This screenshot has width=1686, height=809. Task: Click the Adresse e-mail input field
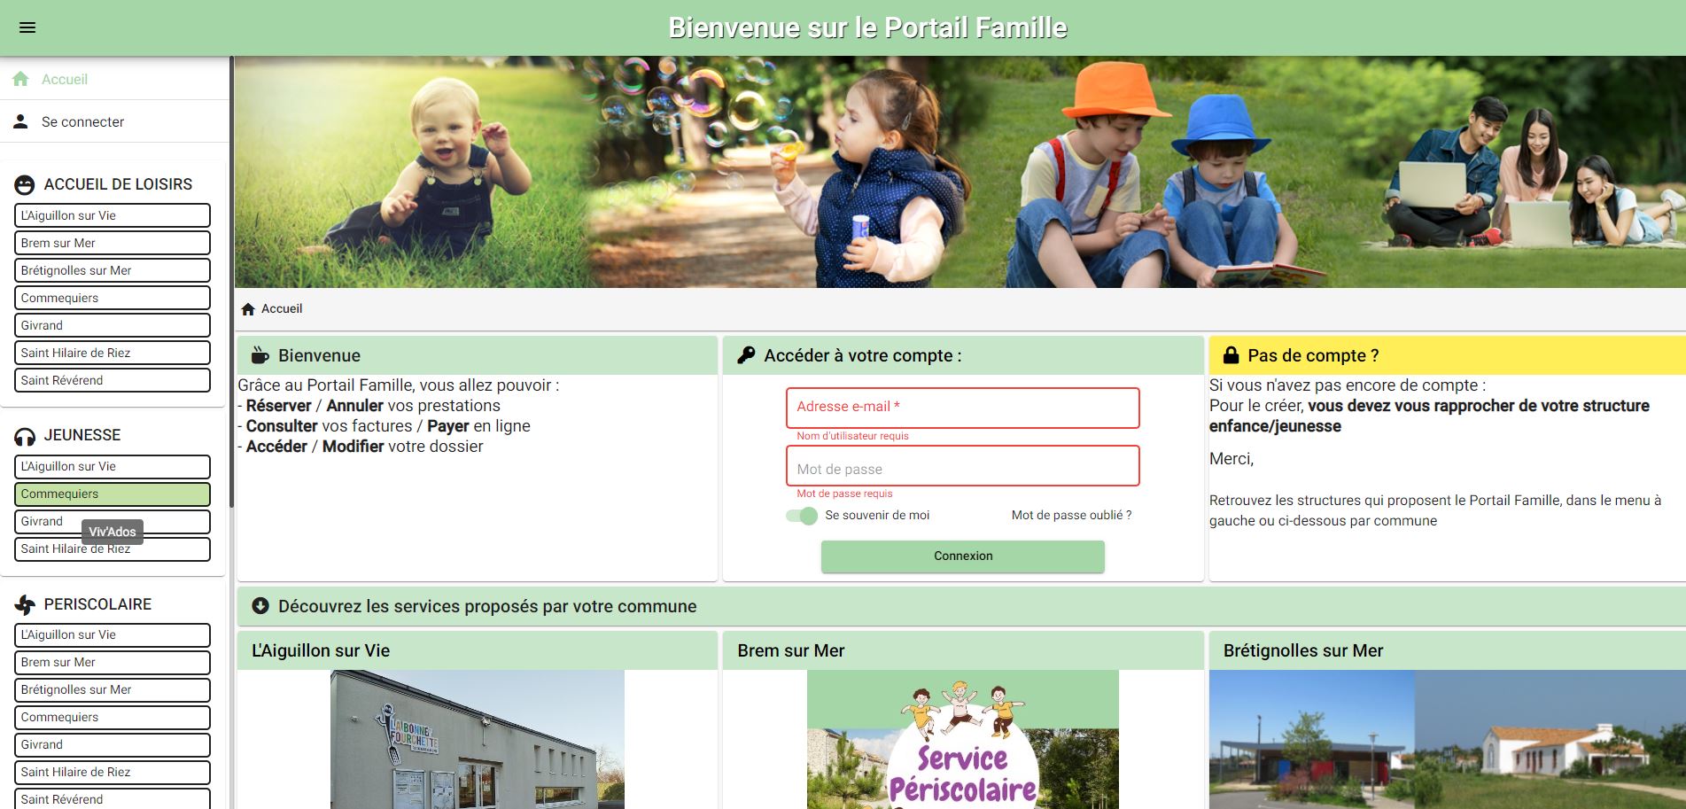(962, 408)
